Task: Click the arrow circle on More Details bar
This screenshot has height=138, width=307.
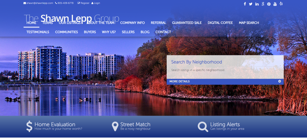Action: pyautogui.click(x=280, y=81)
